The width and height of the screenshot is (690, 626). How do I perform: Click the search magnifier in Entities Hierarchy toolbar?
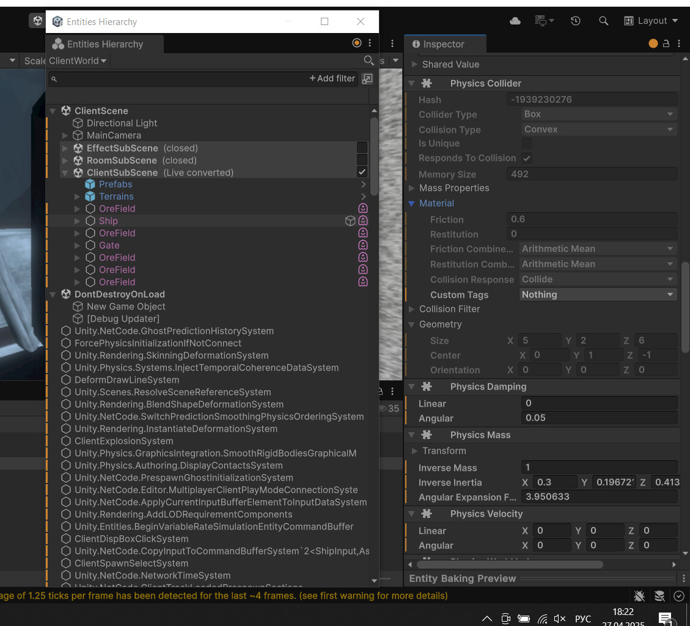click(369, 61)
